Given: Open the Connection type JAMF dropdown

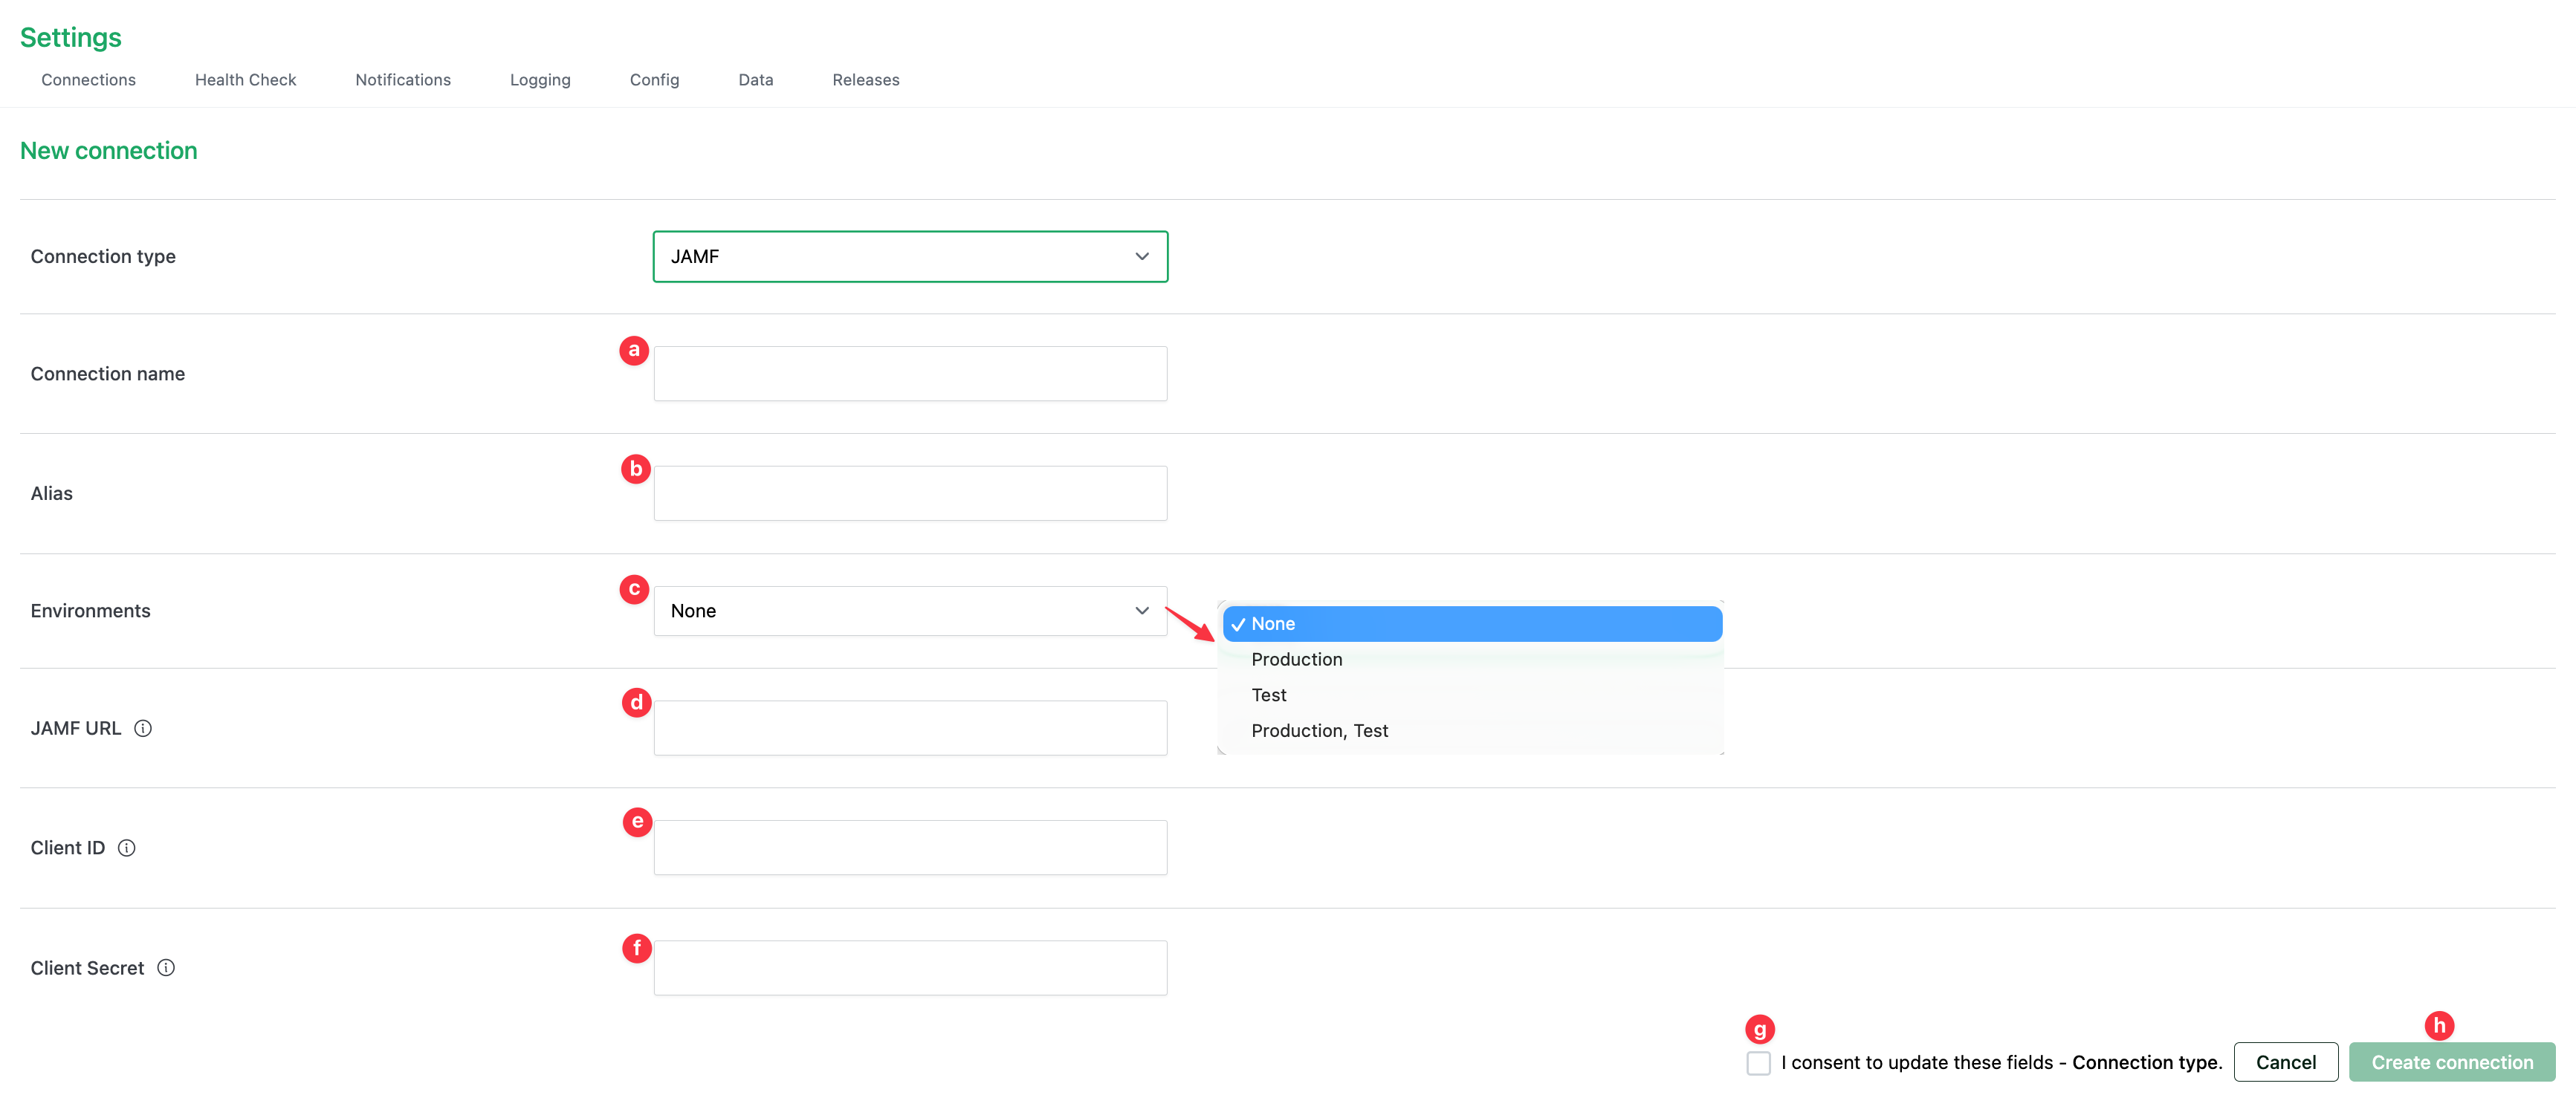Looking at the screenshot, I should click(910, 257).
